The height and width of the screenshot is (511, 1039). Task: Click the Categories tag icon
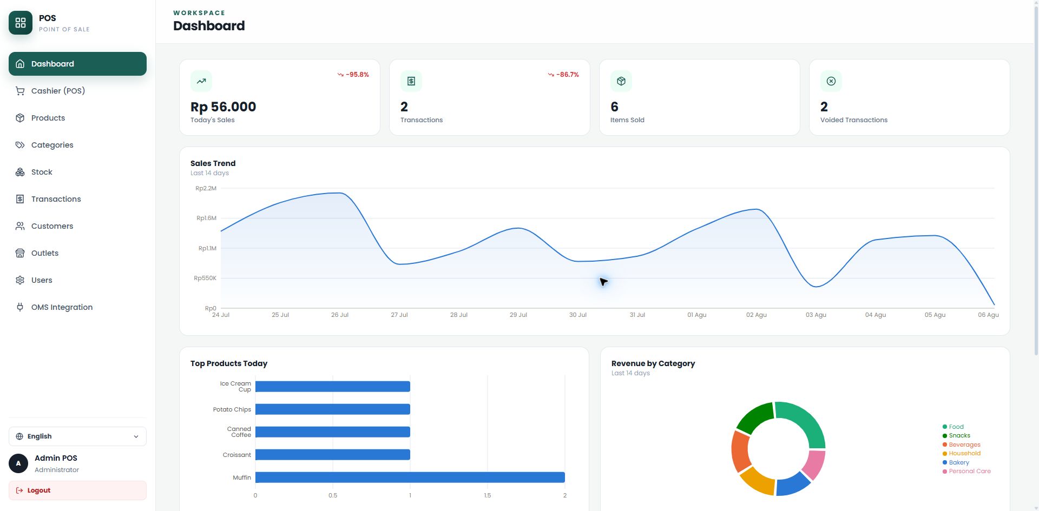point(20,145)
